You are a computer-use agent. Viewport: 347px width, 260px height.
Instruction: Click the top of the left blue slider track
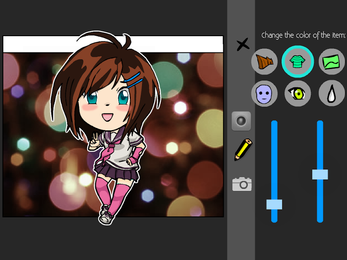coord(274,124)
